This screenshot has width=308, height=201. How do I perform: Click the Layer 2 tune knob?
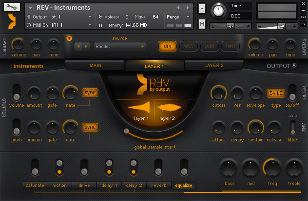[290, 45]
